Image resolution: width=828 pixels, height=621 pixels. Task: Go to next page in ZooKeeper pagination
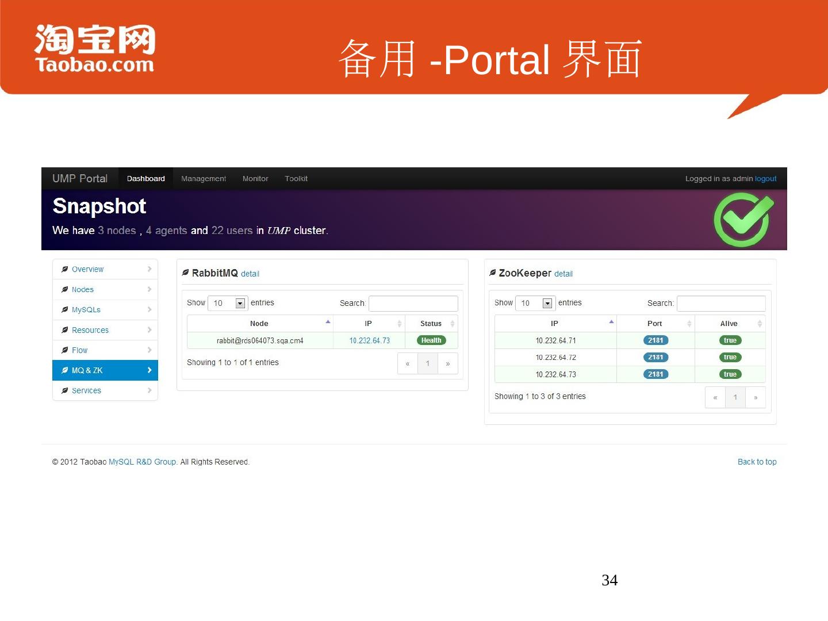(755, 397)
